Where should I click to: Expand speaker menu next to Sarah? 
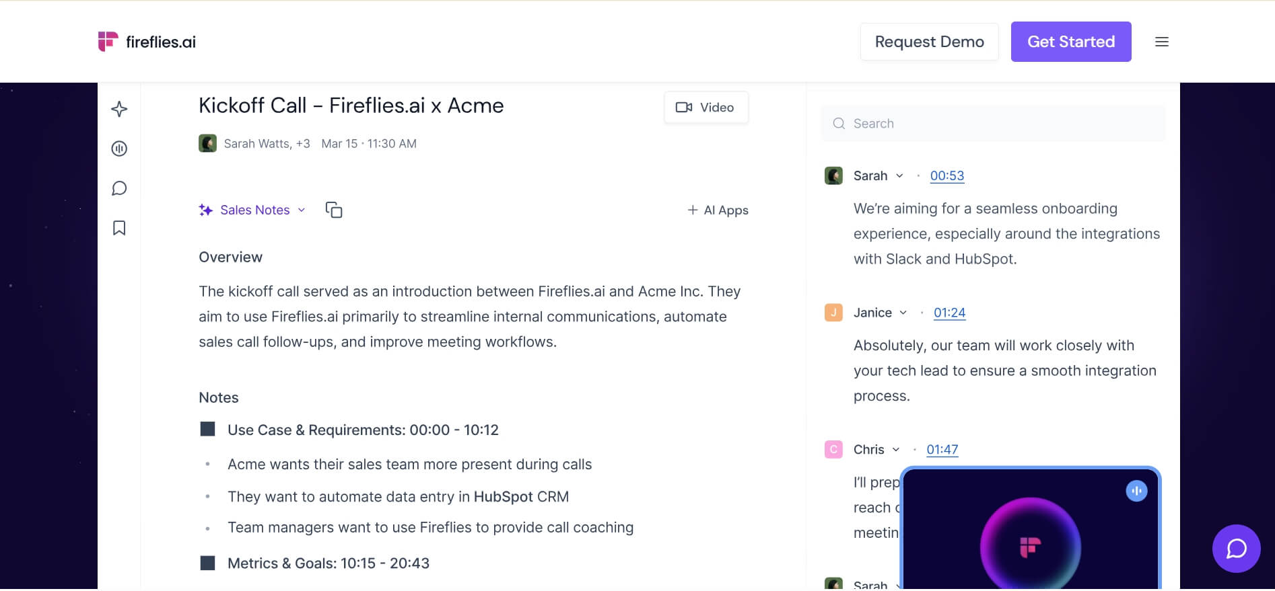(x=899, y=175)
